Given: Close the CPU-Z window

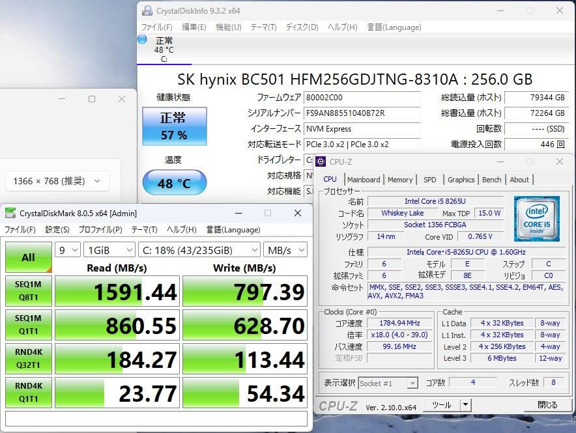Looking at the screenshot, I should click(560, 161).
